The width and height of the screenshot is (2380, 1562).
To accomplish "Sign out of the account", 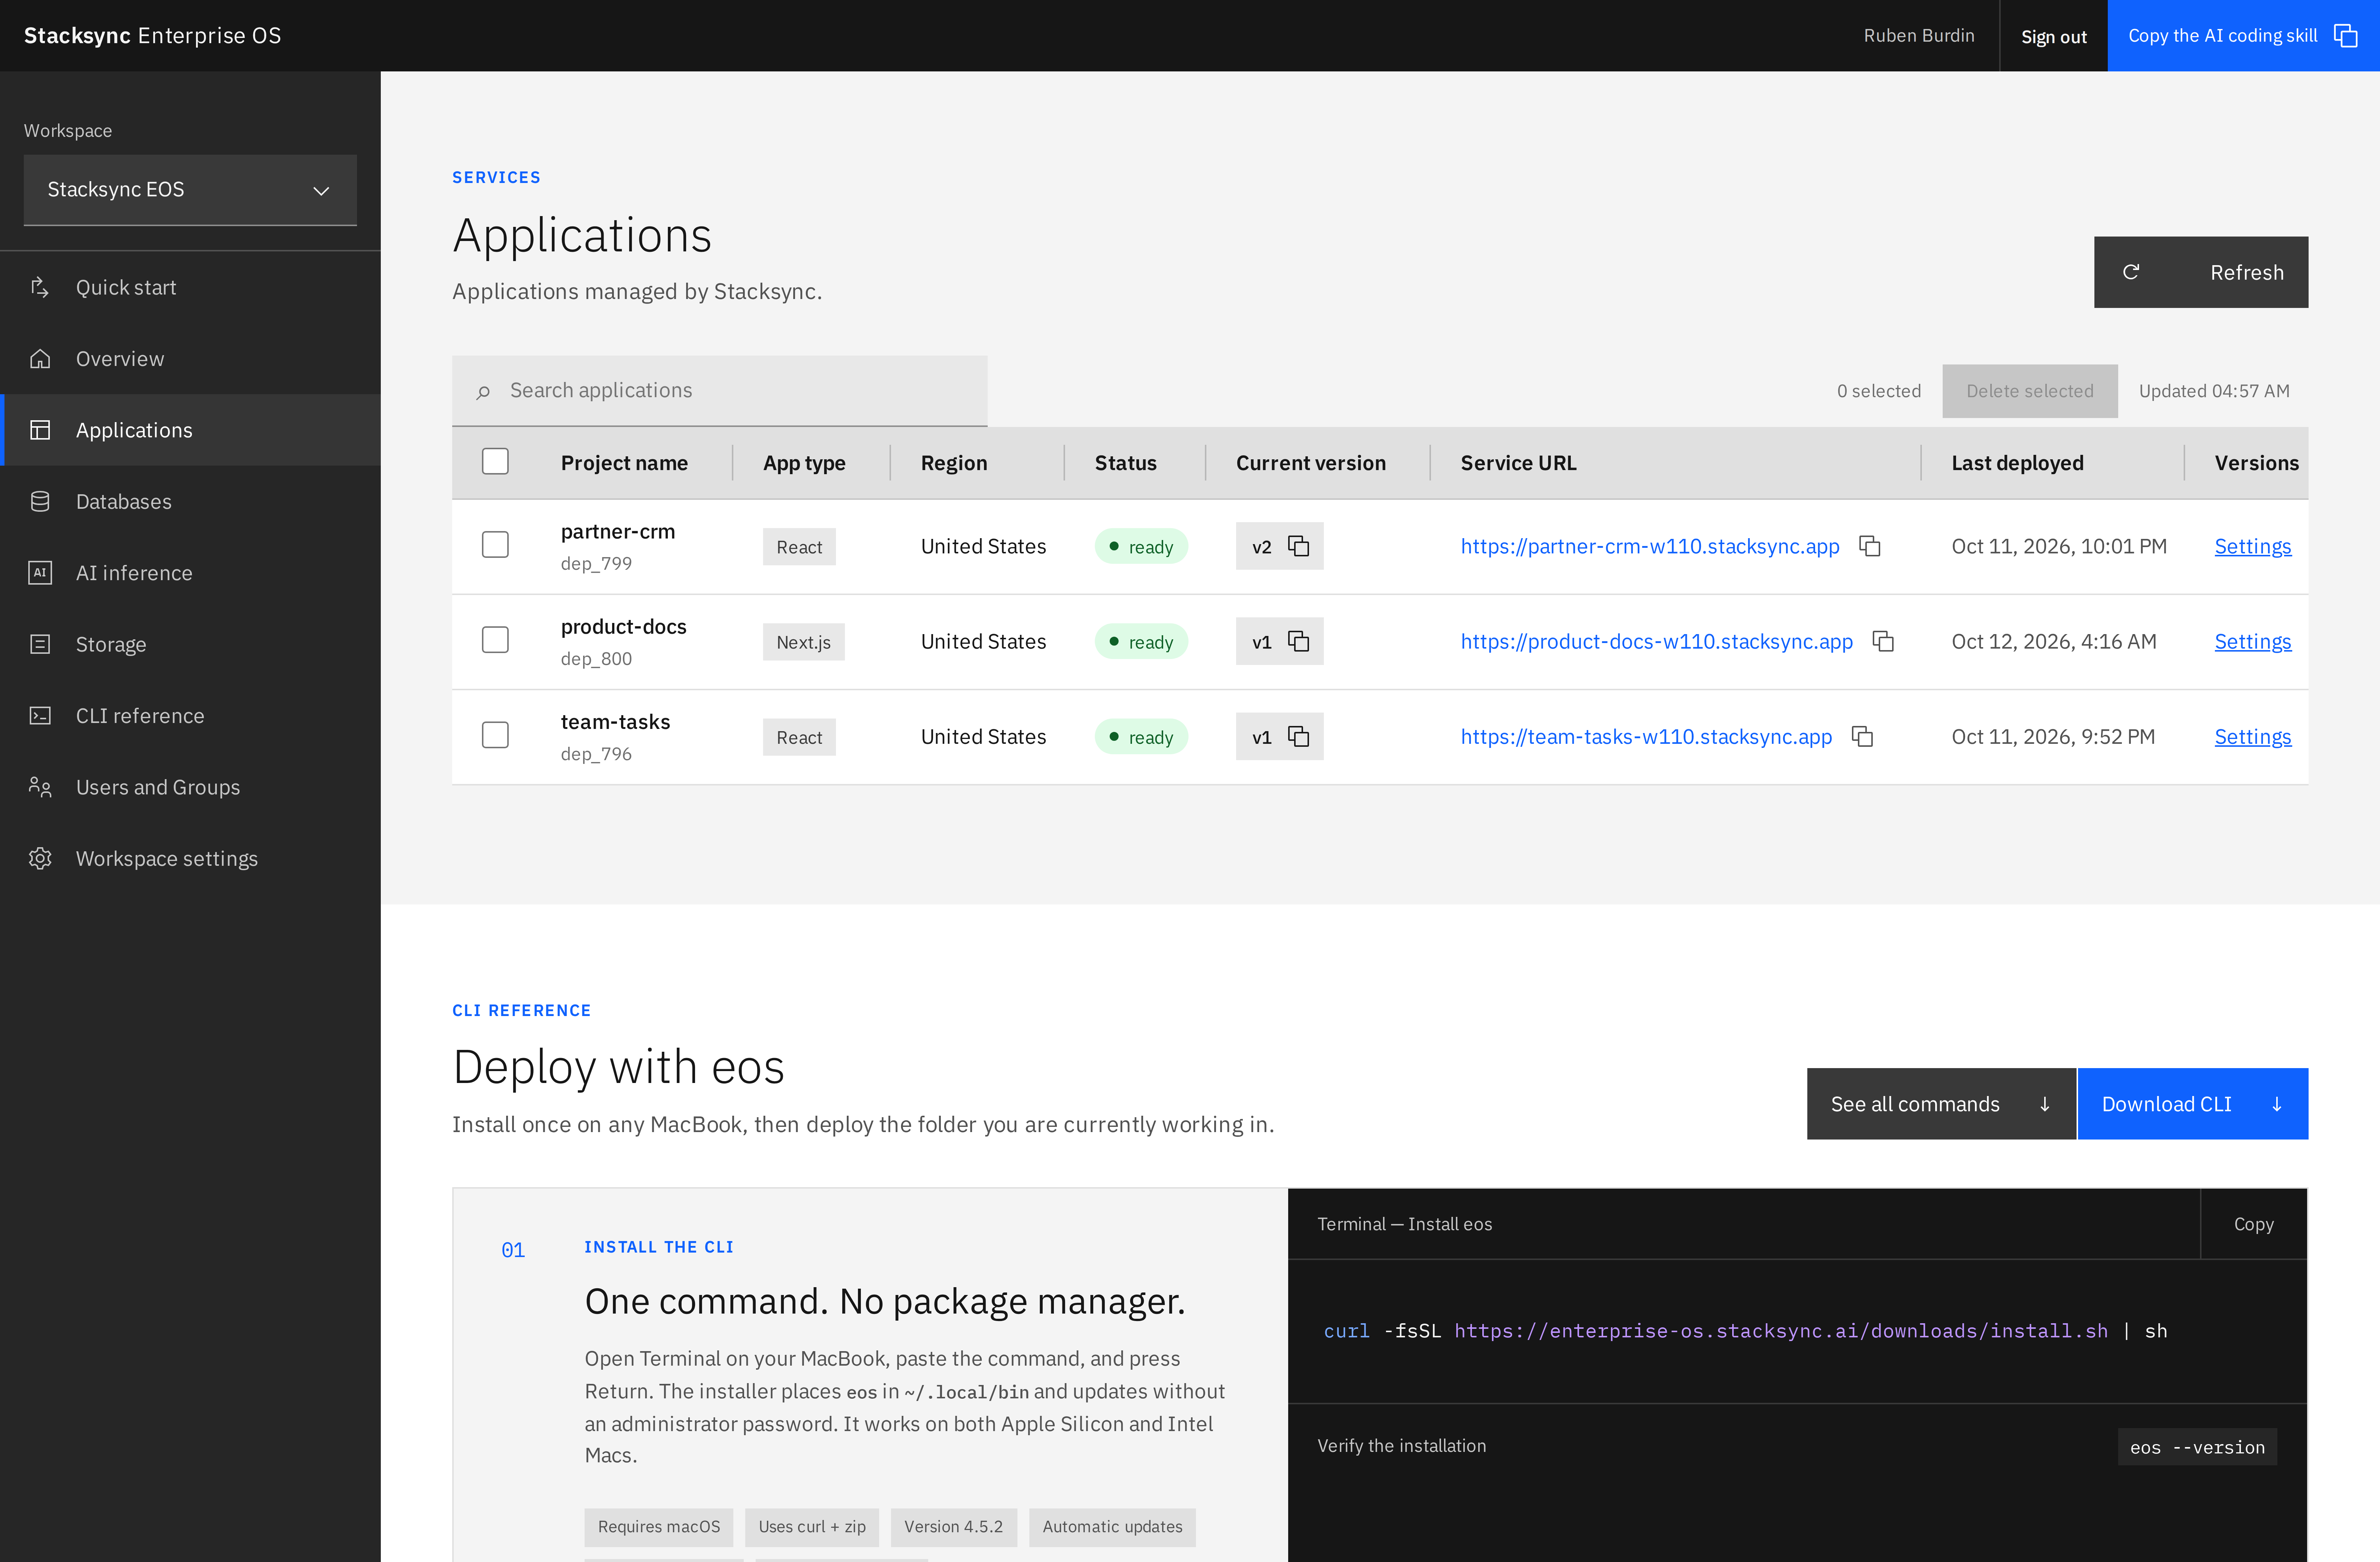I will click(2053, 36).
